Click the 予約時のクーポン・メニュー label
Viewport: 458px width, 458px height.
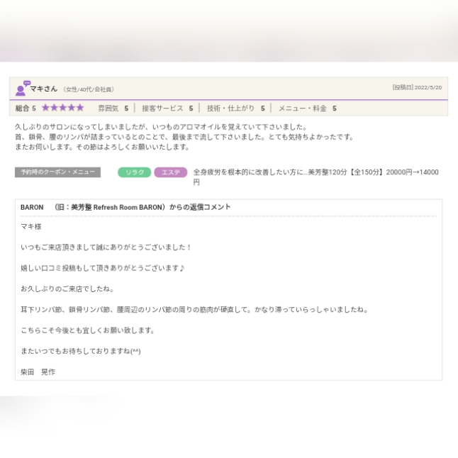57,172
